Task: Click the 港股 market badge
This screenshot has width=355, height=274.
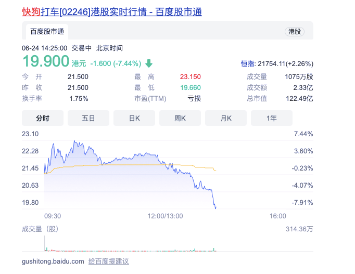Action: pos(294,32)
